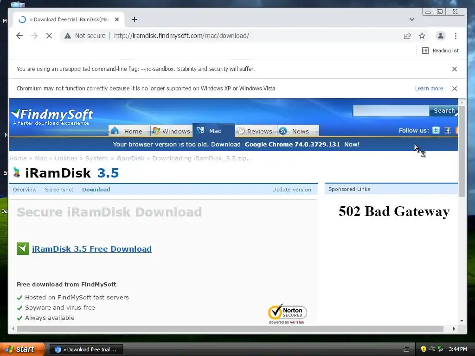Select the Chromium taskbar button
The height and width of the screenshot is (356, 475).
[x=86, y=350]
